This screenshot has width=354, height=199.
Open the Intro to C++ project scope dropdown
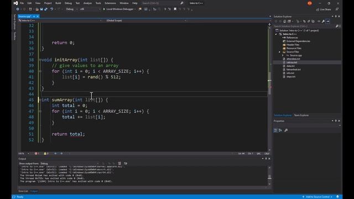pyautogui.click(x=60, y=20)
